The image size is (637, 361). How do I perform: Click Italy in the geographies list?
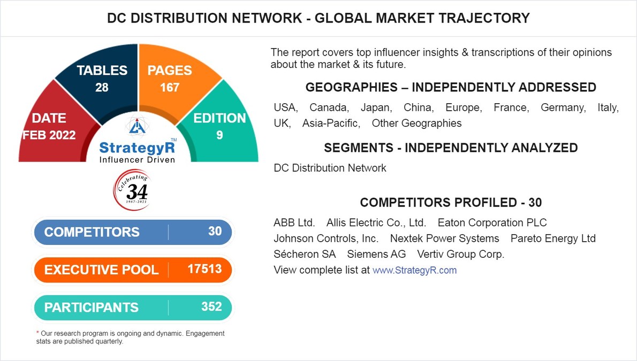click(x=608, y=107)
